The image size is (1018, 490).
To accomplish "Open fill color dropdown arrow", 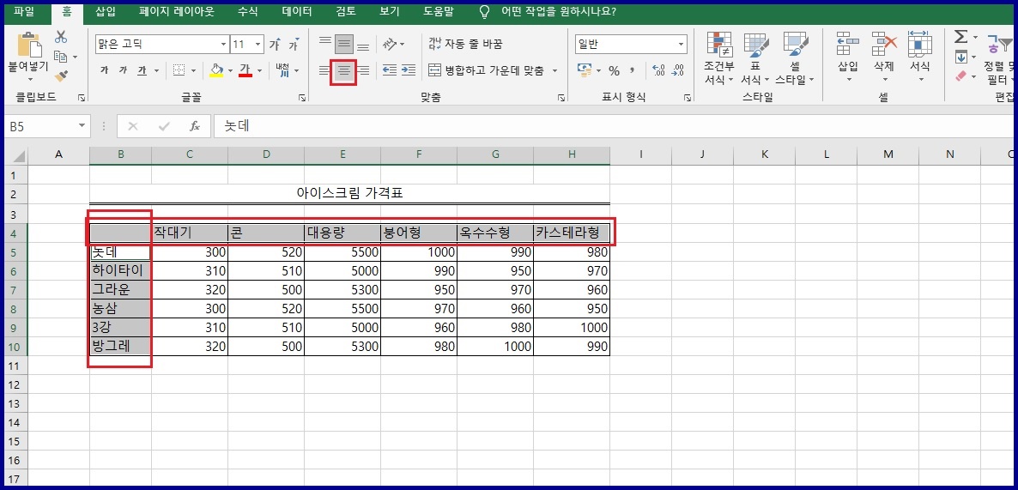I will pyautogui.click(x=231, y=70).
